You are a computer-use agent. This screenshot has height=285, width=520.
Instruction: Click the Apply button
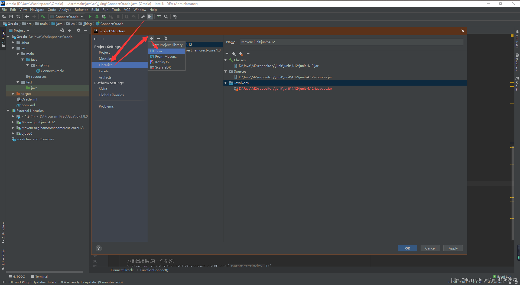453,248
